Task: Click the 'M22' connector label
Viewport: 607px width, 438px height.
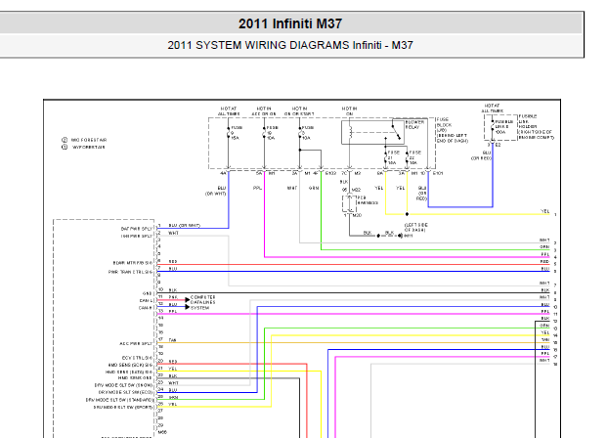Action: point(356,190)
